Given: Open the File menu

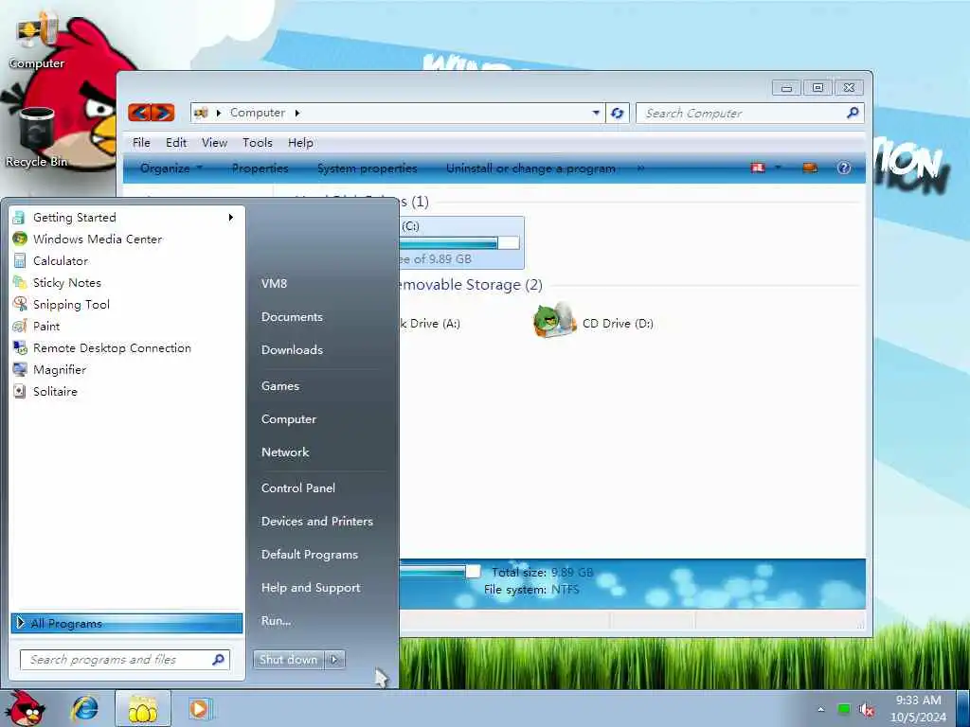Looking at the screenshot, I should click(x=142, y=143).
